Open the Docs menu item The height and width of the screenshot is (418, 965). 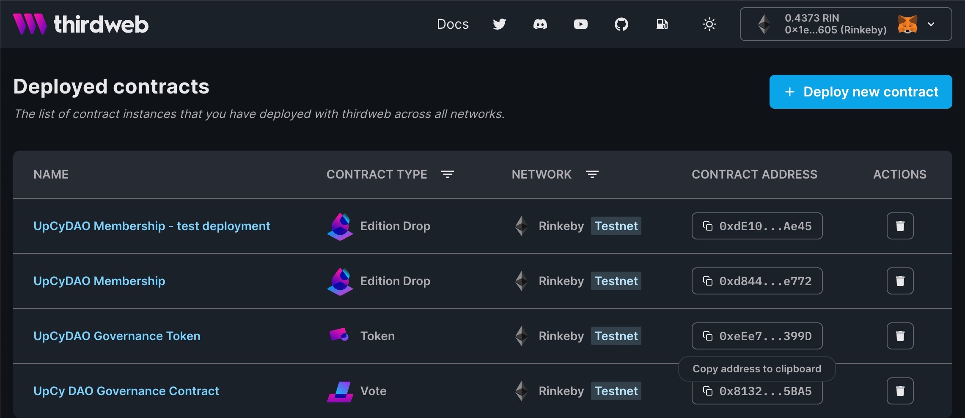453,24
